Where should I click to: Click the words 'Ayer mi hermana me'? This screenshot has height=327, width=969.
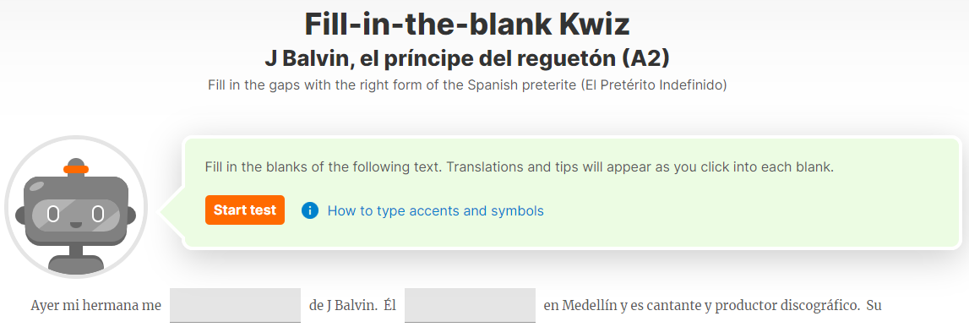point(95,305)
